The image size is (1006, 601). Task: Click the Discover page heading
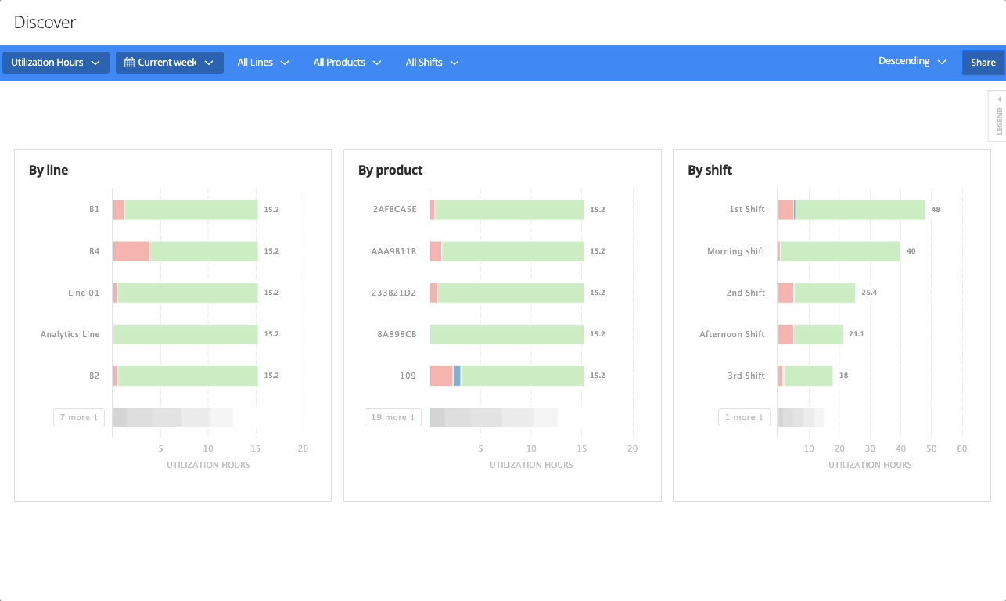point(45,22)
